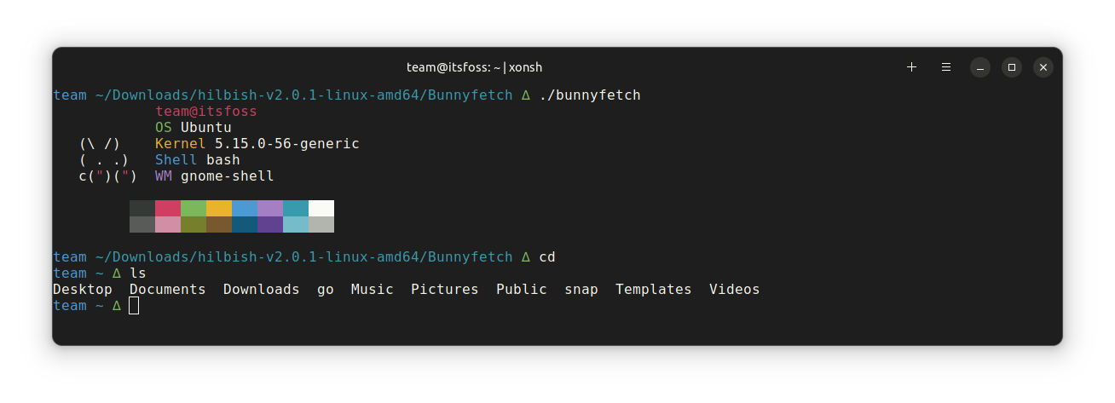Click the bunny ASCII art logo
Viewport: 1115px width, 403px height.
tap(107, 160)
